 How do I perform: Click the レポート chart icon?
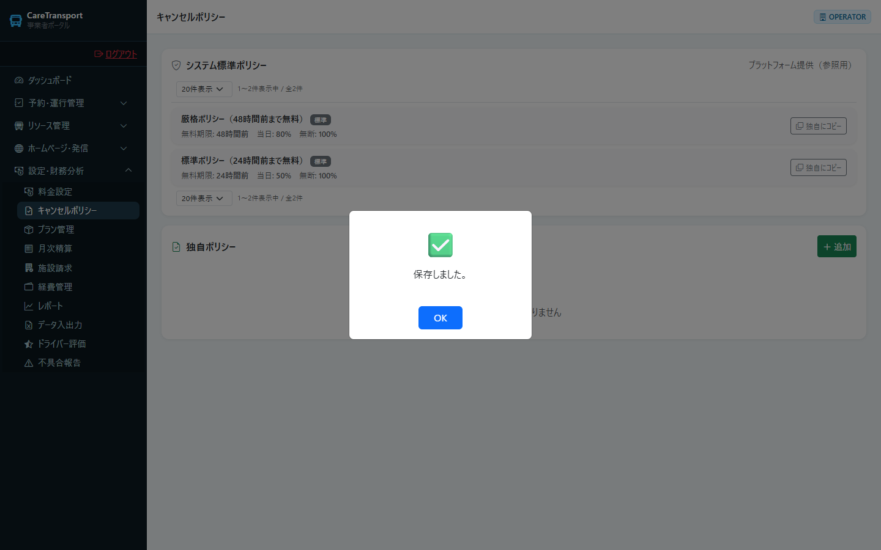tap(29, 306)
